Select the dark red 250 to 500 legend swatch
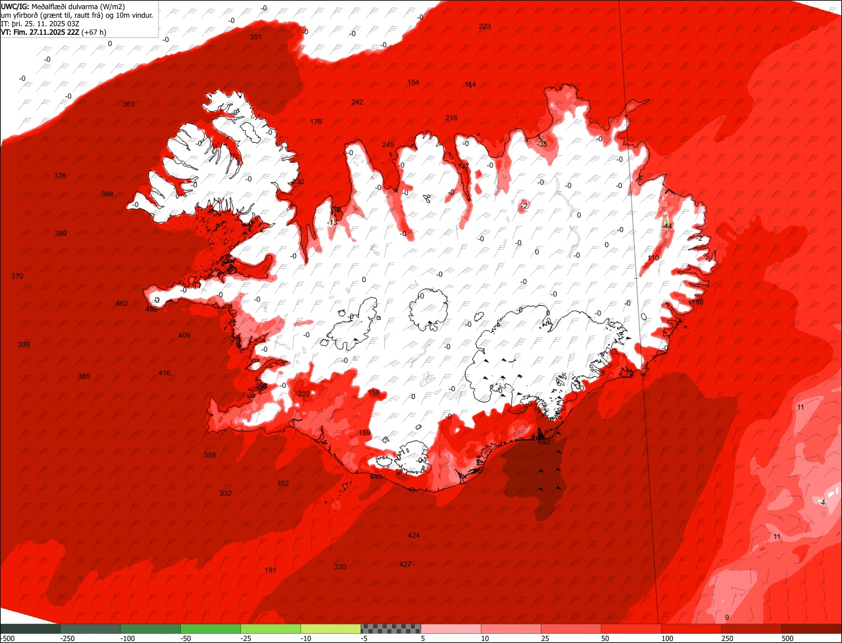 752,629
